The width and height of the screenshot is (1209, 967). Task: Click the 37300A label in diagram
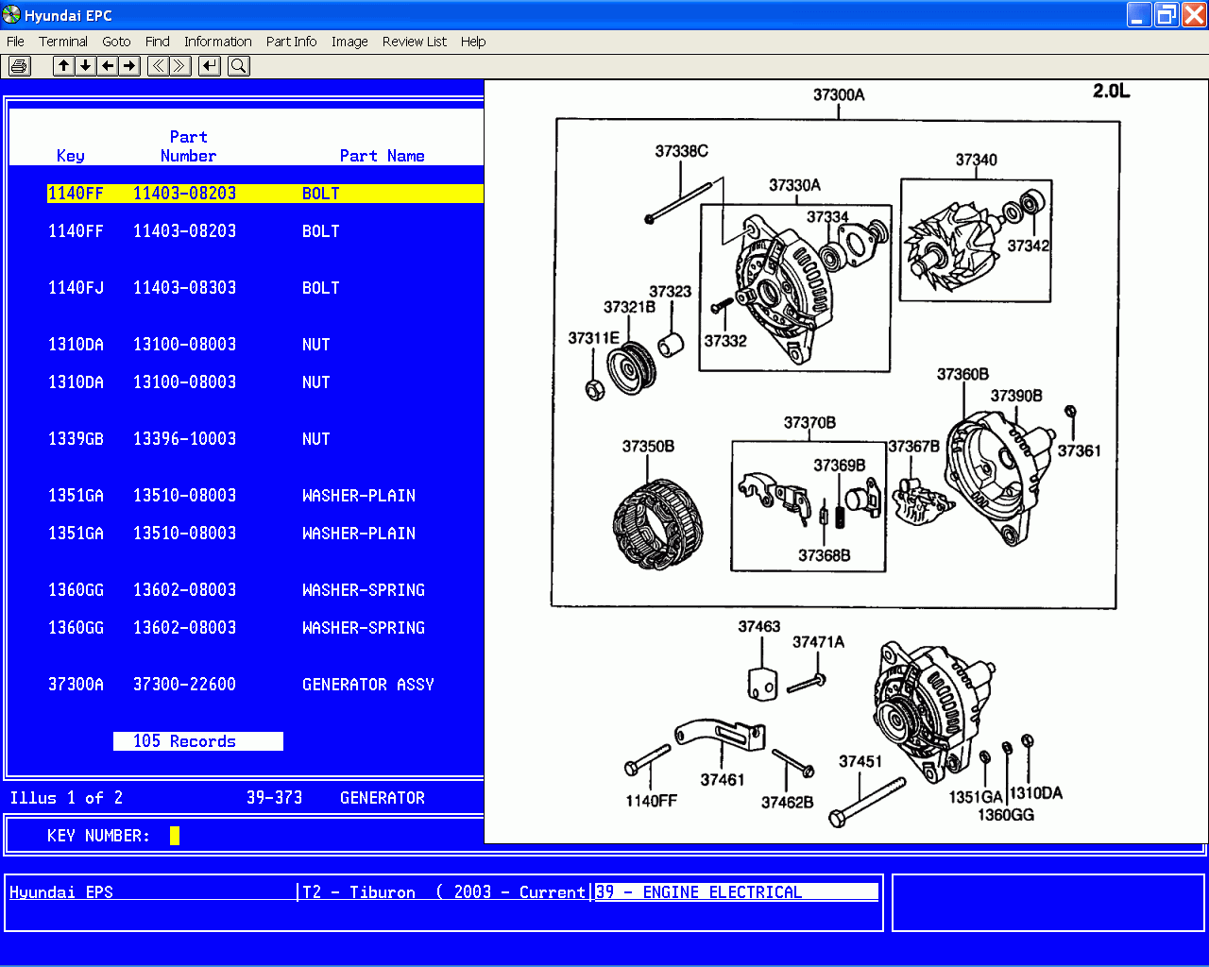[x=839, y=94]
